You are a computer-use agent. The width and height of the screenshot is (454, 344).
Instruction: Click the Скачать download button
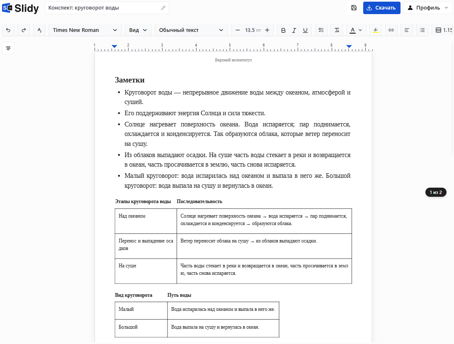click(x=381, y=8)
